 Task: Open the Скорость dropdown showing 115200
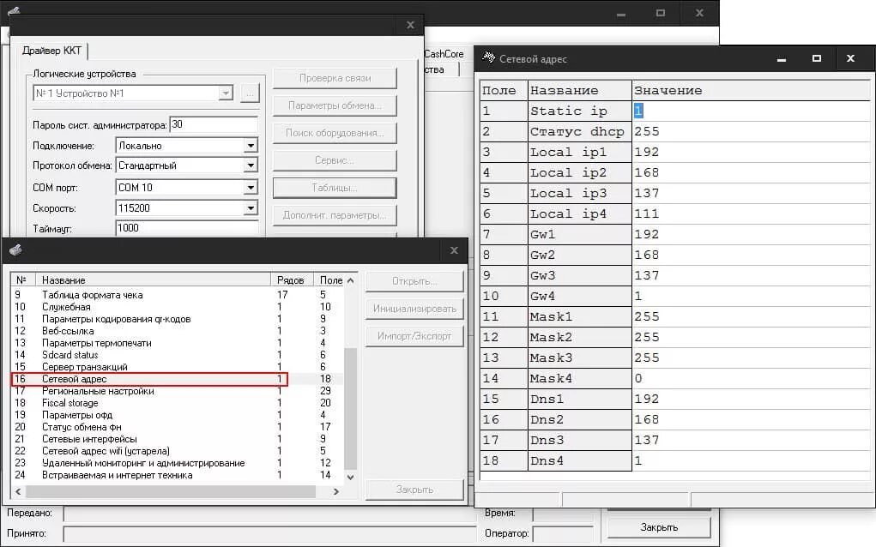point(251,208)
